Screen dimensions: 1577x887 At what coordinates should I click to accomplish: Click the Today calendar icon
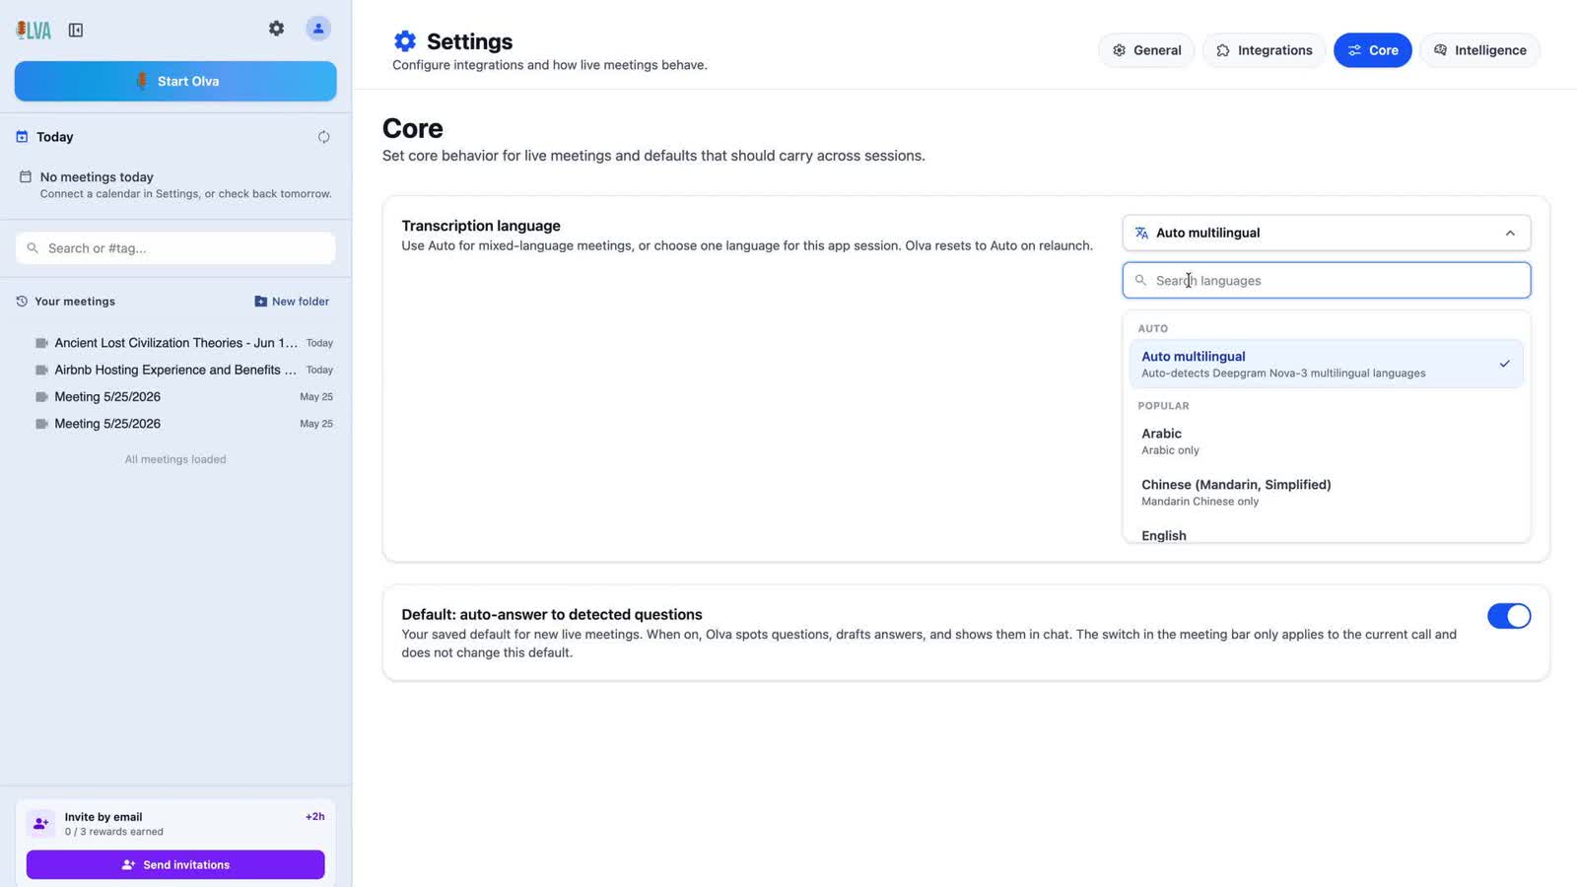tap(22, 137)
